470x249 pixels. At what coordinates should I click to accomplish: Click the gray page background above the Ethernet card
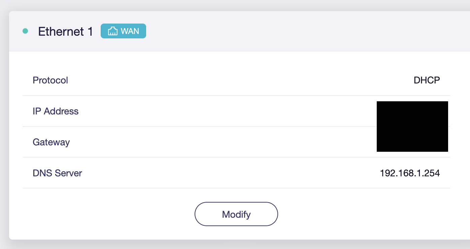(236, 5)
